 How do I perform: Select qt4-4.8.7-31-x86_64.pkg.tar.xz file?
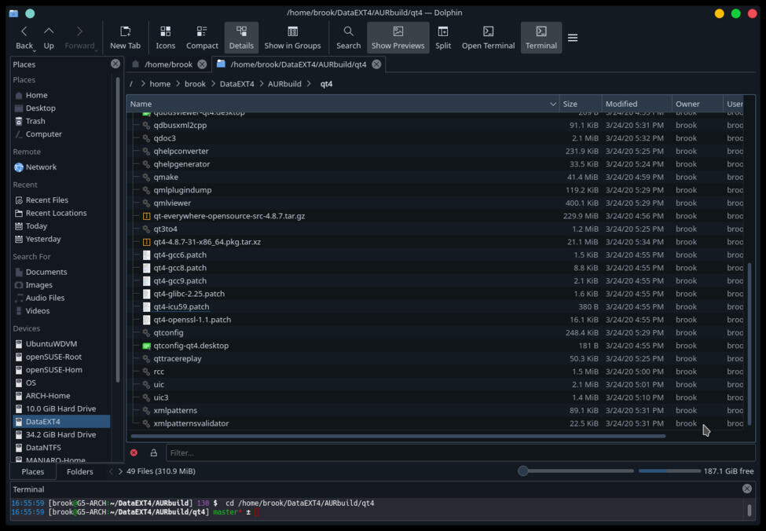[207, 242]
